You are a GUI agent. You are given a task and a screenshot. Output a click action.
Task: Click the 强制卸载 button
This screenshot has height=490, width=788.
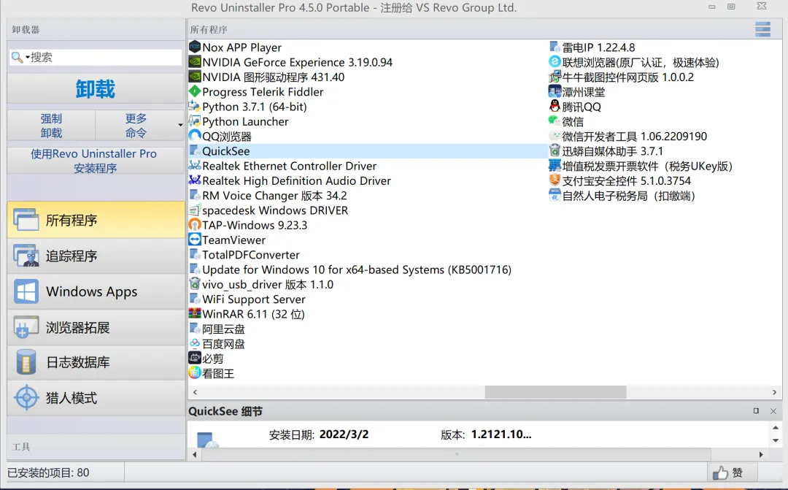pyautogui.click(x=51, y=126)
